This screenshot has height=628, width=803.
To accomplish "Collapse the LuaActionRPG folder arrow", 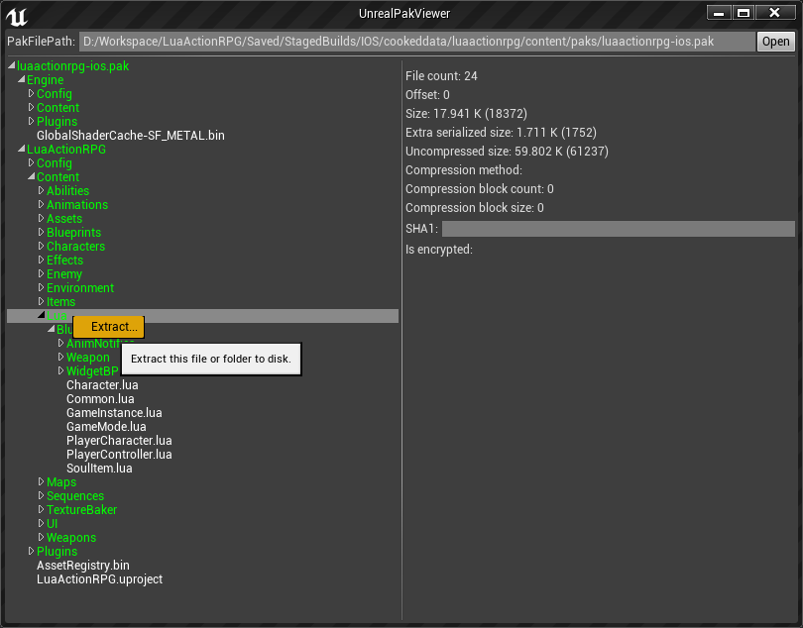I will coord(22,149).
